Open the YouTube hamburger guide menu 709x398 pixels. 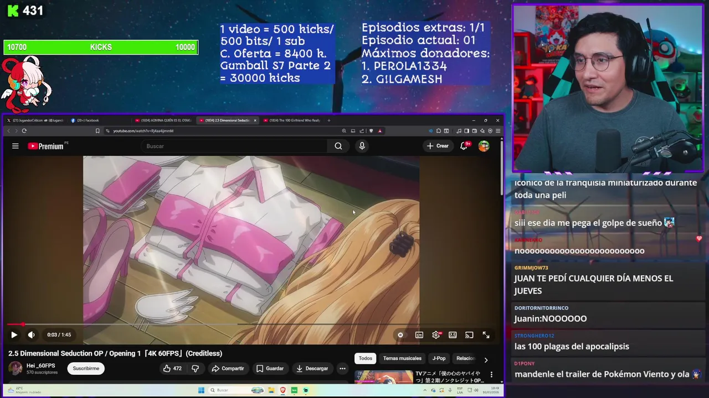(x=16, y=146)
